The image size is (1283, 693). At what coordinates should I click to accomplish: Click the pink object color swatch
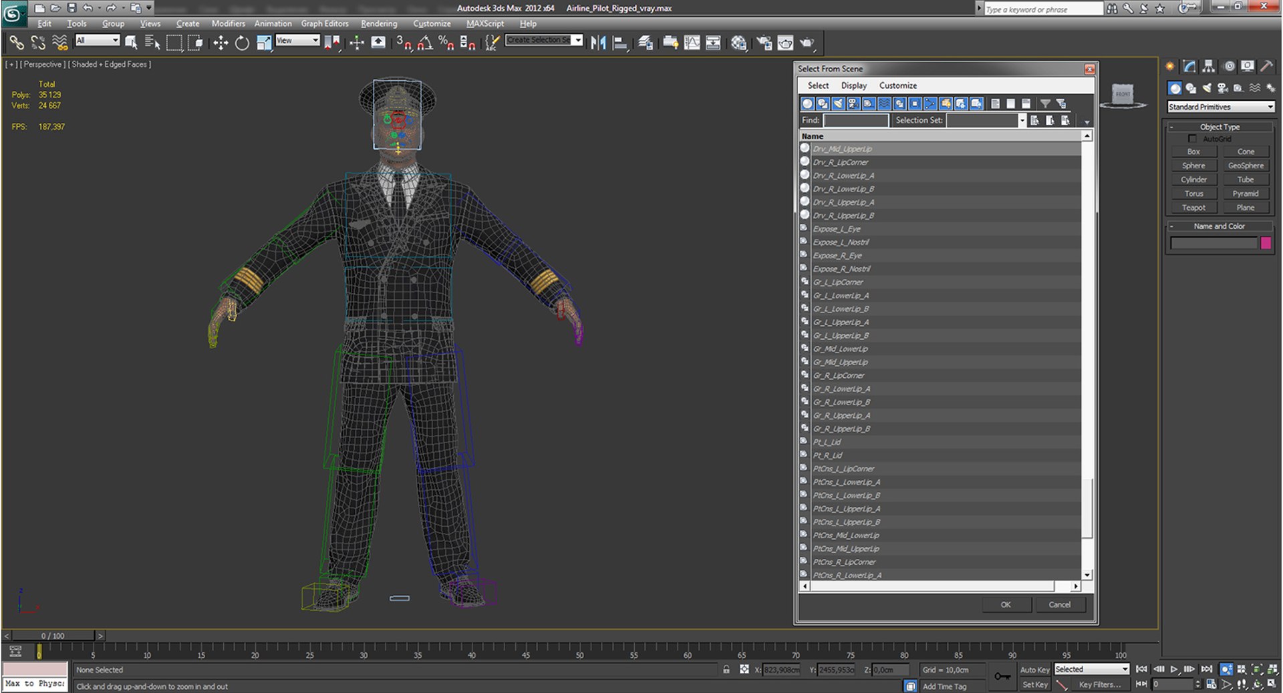pyautogui.click(x=1266, y=243)
